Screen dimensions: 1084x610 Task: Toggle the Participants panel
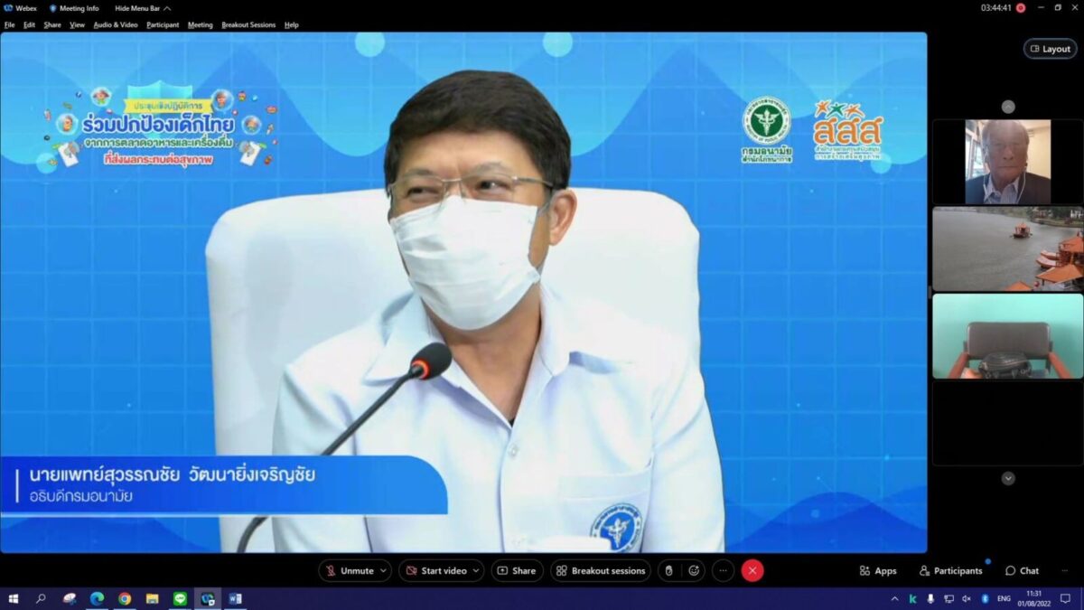pyautogui.click(x=950, y=571)
